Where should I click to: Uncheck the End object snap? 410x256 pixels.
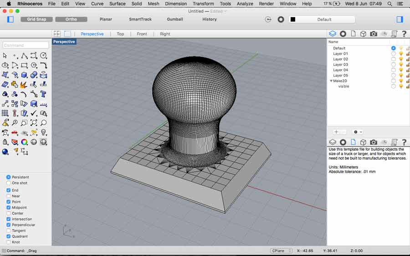click(x=8, y=190)
